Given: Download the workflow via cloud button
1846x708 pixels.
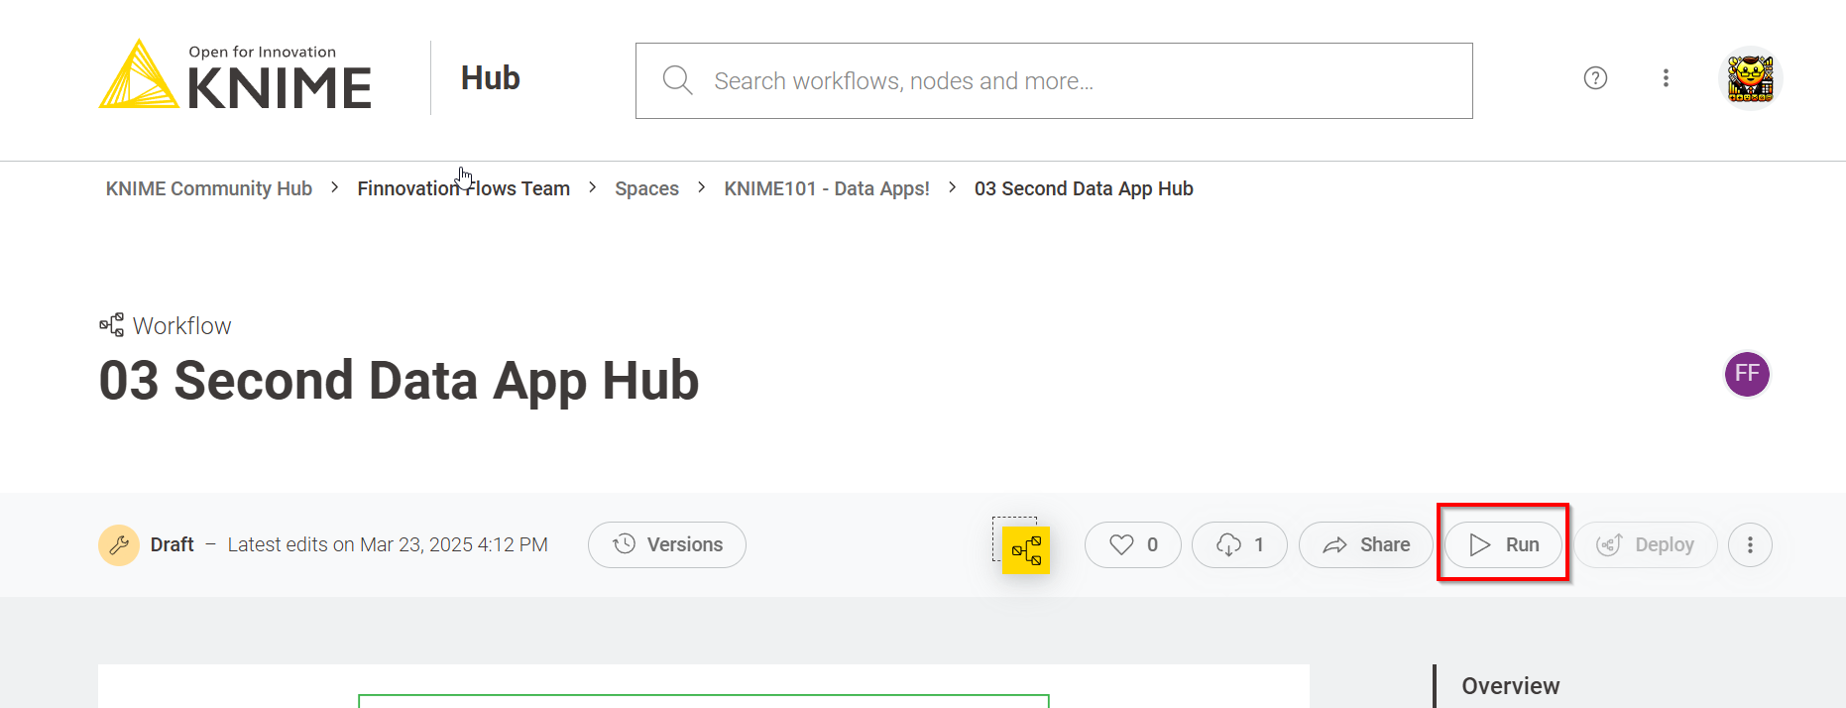Looking at the screenshot, I should click(1239, 544).
